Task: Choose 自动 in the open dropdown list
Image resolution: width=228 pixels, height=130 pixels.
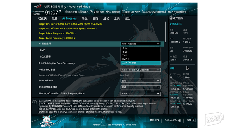Action: (141, 48)
